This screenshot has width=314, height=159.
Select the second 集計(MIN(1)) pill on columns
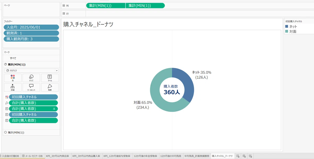click(145, 5)
